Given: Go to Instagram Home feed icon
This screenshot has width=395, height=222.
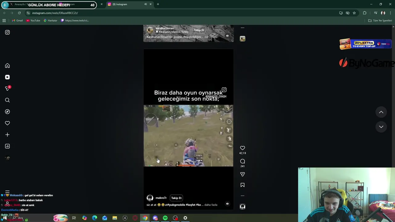Looking at the screenshot, I should pos(7,66).
